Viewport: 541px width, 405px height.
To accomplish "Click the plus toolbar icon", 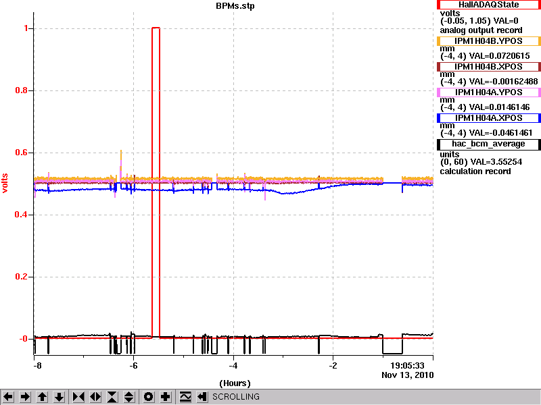I will point(166,397).
